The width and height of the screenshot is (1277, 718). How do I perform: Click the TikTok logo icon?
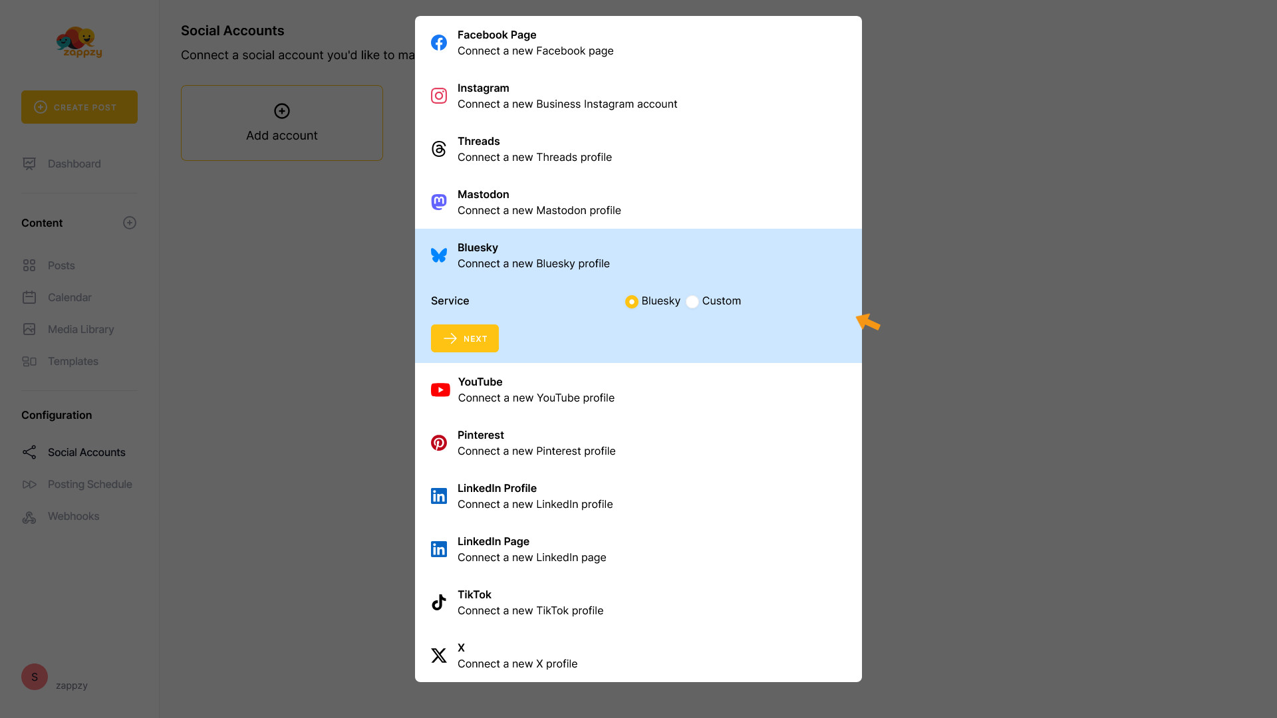tap(439, 602)
